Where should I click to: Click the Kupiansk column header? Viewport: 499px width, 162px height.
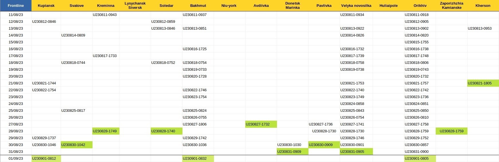[46, 6]
